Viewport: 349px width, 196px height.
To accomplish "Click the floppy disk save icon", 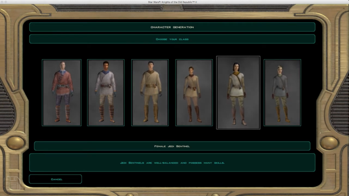I will point(13,183).
